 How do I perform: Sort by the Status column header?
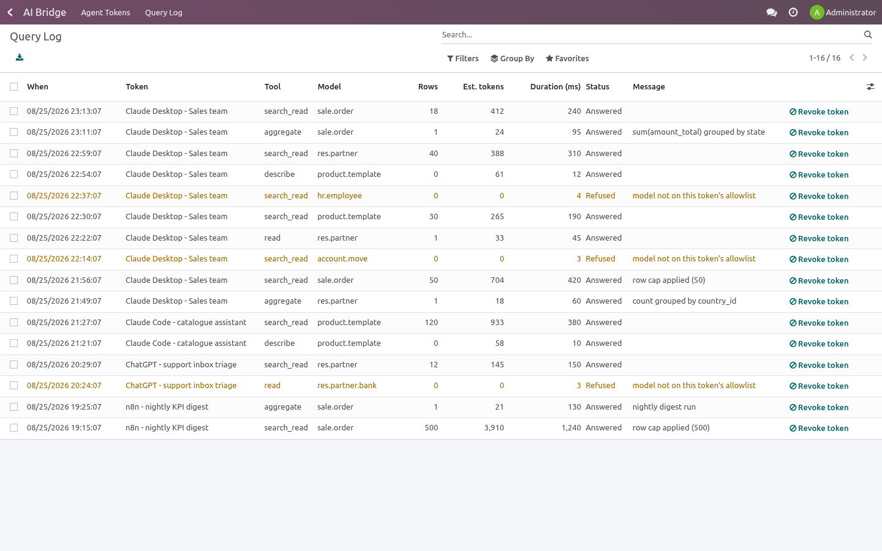tap(597, 87)
